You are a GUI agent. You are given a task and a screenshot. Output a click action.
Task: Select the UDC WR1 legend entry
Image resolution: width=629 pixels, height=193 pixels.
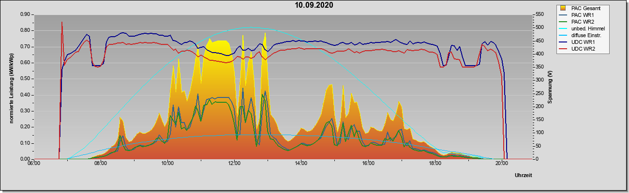coord(583,42)
